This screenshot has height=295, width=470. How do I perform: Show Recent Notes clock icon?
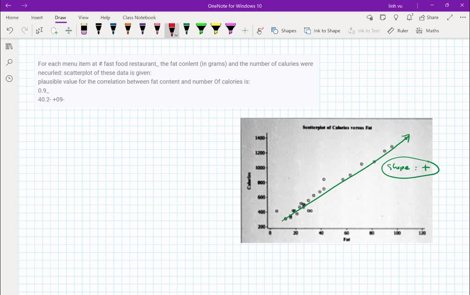click(x=9, y=78)
